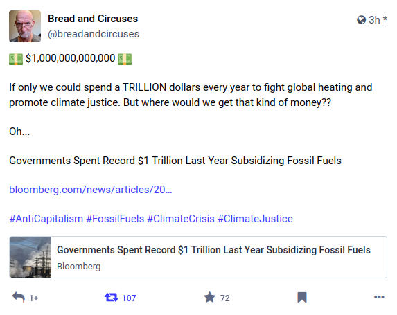Open the Bread and Circuses avatar
Image resolution: width=397 pixels, height=315 pixels.
tap(25, 26)
